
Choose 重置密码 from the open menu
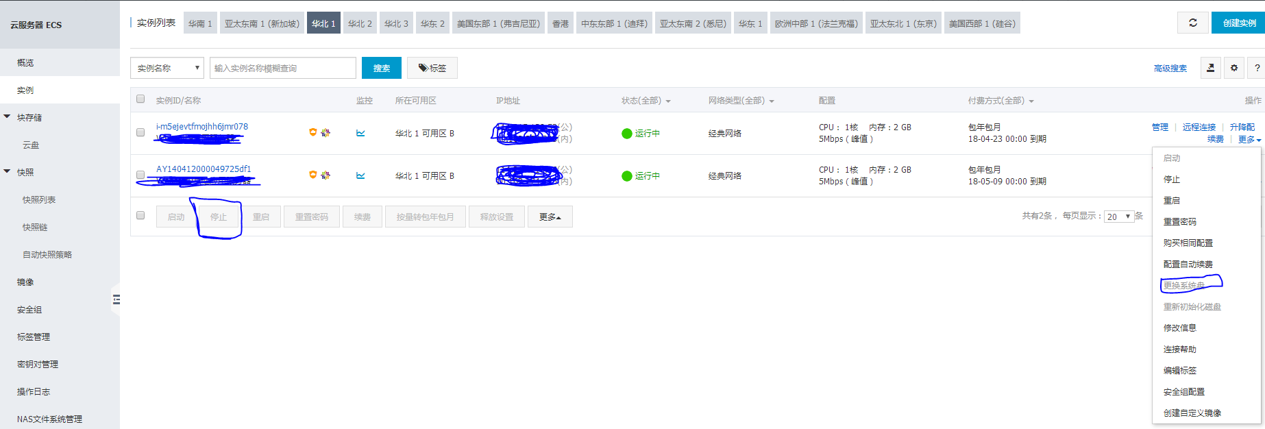(1179, 221)
